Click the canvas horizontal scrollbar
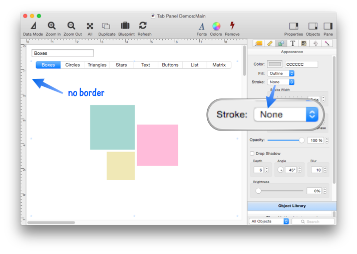 coord(51,222)
